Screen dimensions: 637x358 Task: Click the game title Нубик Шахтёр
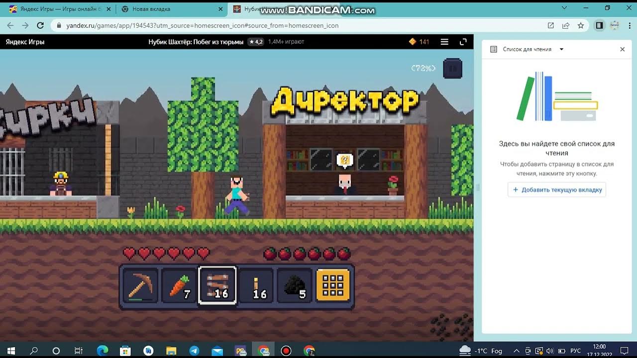(x=196, y=42)
